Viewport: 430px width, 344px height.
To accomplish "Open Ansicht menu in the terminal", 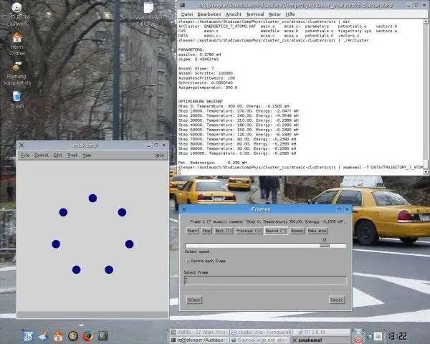I will point(234,14).
